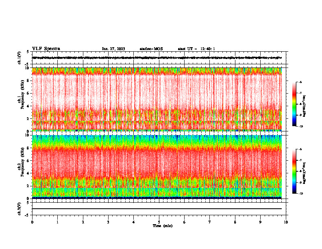Screen dimensions: 322x249
Task: Click time-axis tick label "4"
Action: 134,222
